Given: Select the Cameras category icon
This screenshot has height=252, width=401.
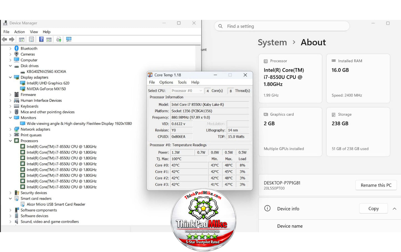Looking at the screenshot, I should coord(16,54).
